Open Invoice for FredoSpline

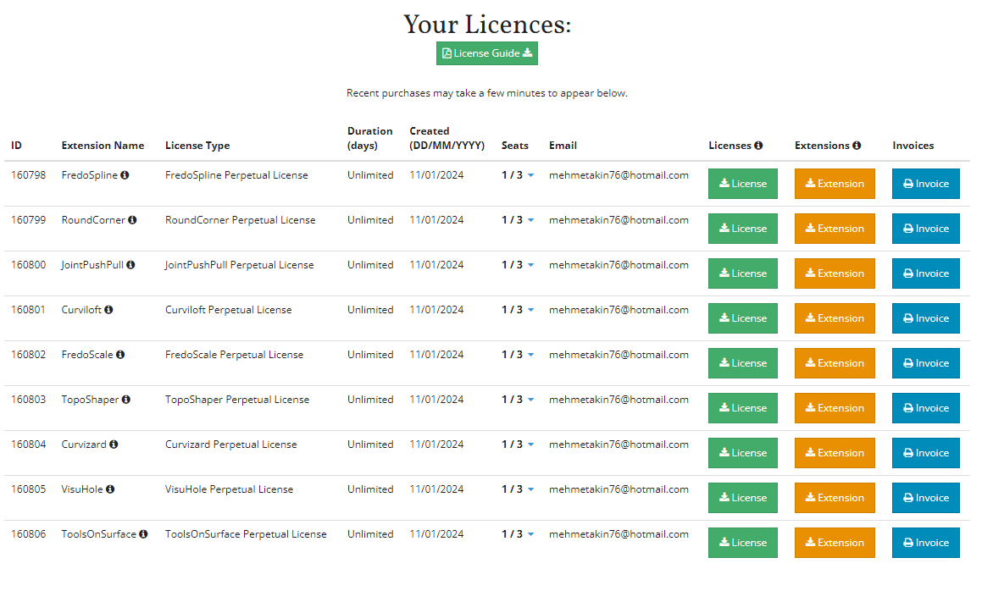926,184
